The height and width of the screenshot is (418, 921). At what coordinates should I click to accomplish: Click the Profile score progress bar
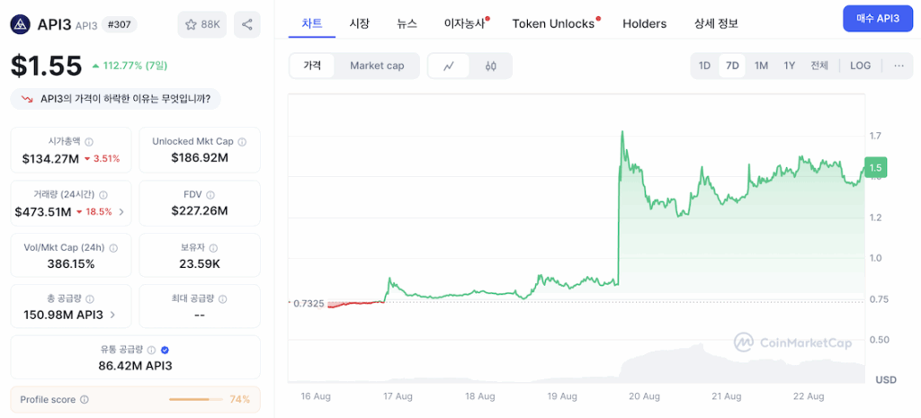pyautogui.click(x=195, y=400)
